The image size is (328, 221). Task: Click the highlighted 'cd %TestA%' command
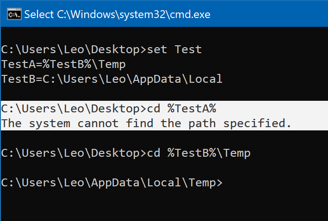click(182, 109)
